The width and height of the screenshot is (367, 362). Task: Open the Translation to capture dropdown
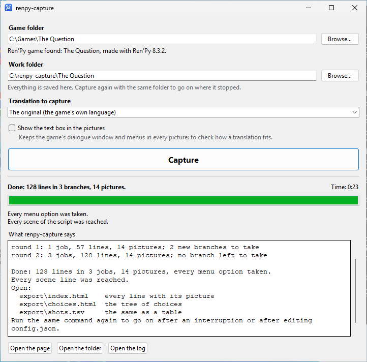[183, 112]
